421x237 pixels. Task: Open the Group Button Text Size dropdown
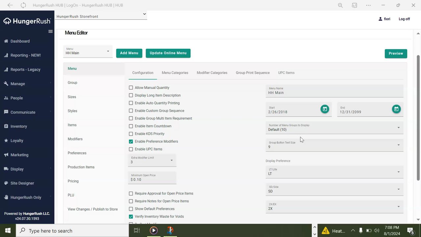(x=334, y=145)
